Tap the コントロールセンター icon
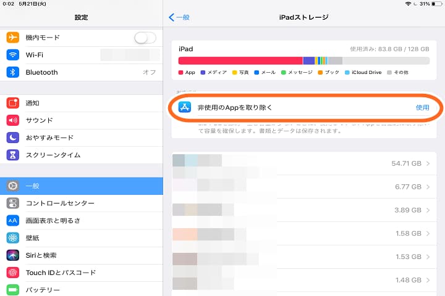The width and height of the screenshot is (445, 296). coord(13,203)
